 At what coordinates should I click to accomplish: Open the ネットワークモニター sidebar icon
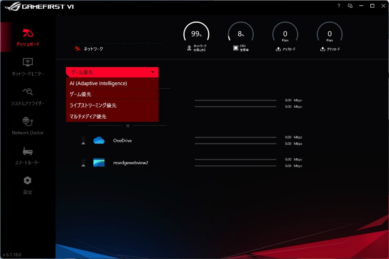click(28, 62)
